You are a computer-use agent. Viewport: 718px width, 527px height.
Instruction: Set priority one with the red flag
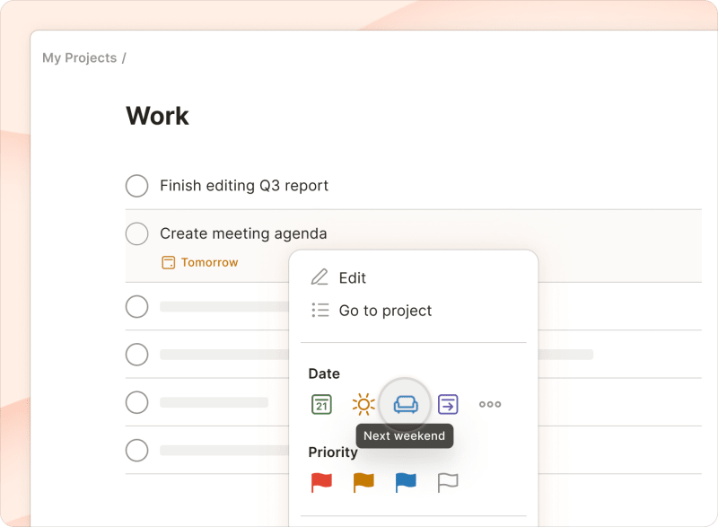pyautogui.click(x=321, y=482)
